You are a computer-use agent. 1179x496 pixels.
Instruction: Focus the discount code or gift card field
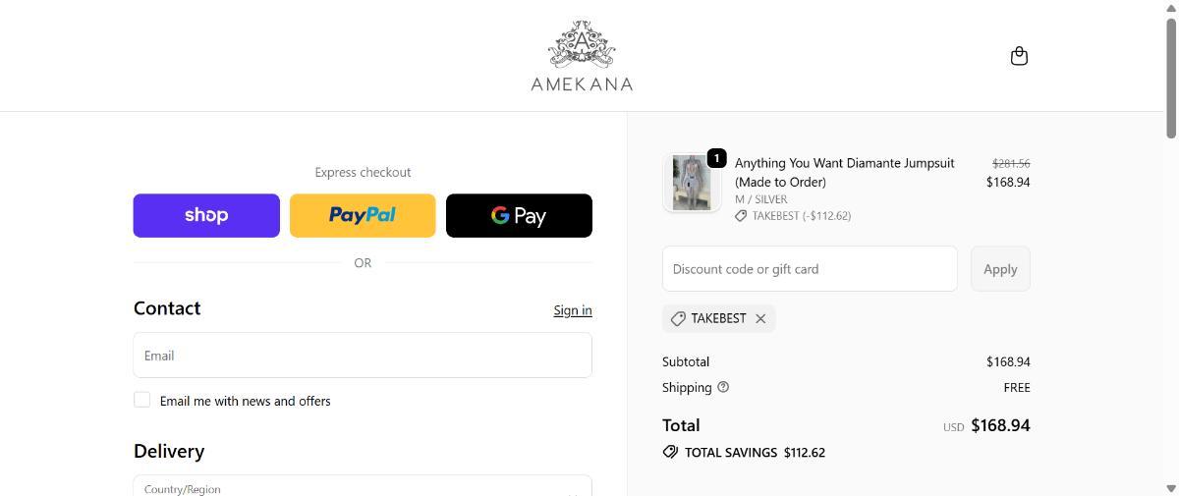[810, 269]
